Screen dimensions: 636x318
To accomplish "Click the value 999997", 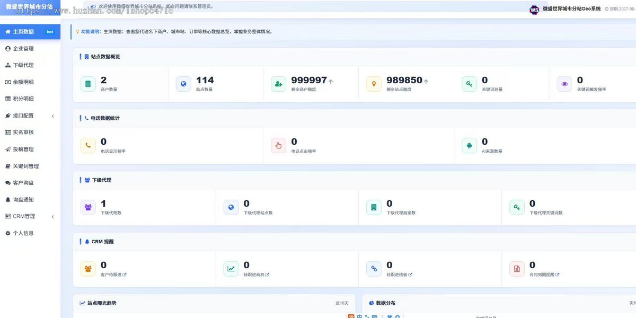I will pyautogui.click(x=309, y=80).
